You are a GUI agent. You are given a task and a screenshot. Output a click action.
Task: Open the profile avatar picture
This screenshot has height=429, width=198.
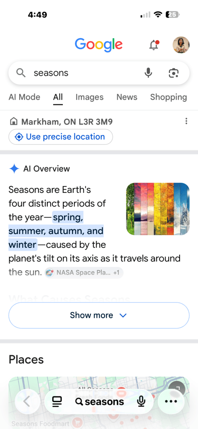coord(181,45)
